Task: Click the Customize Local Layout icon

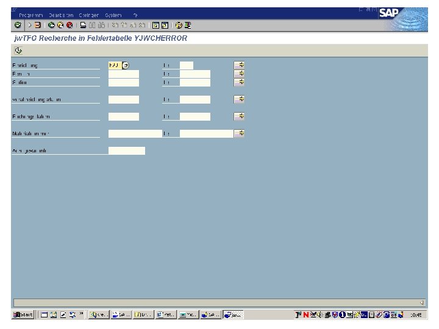Action: click(188, 25)
